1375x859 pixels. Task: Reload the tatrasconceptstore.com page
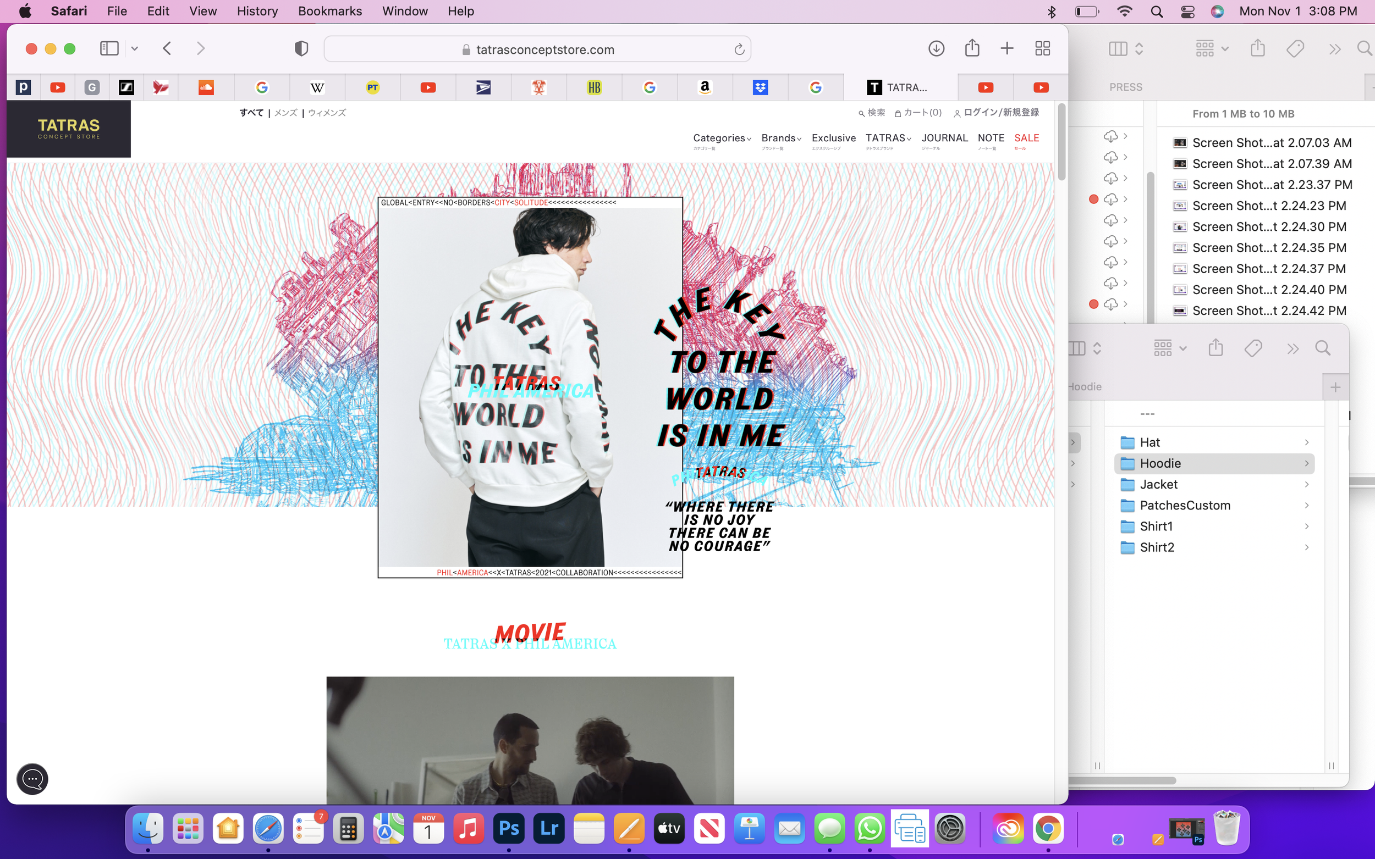[x=739, y=49]
